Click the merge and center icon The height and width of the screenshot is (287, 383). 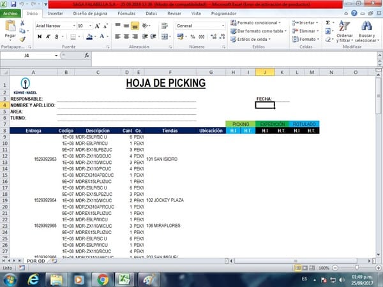coord(165,36)
